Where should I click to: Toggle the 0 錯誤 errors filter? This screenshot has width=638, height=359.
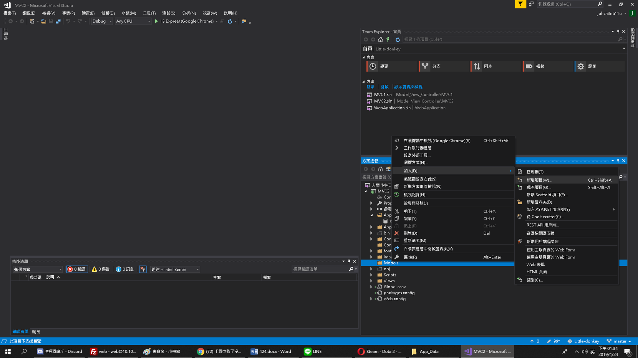(x=77, y=270)
